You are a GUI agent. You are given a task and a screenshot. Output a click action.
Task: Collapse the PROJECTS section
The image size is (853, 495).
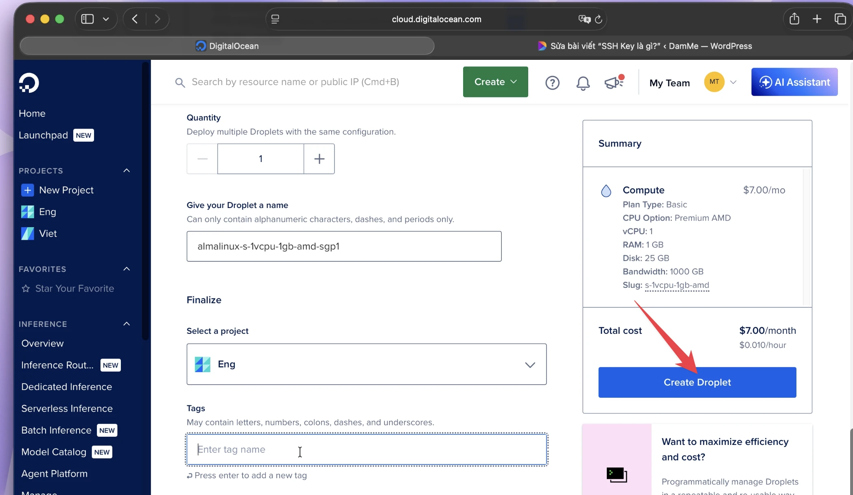127,171
